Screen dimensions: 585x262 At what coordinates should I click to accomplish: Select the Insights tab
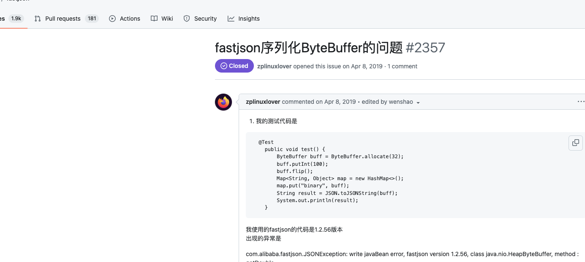pyautogui.click(x=244, y=18)
